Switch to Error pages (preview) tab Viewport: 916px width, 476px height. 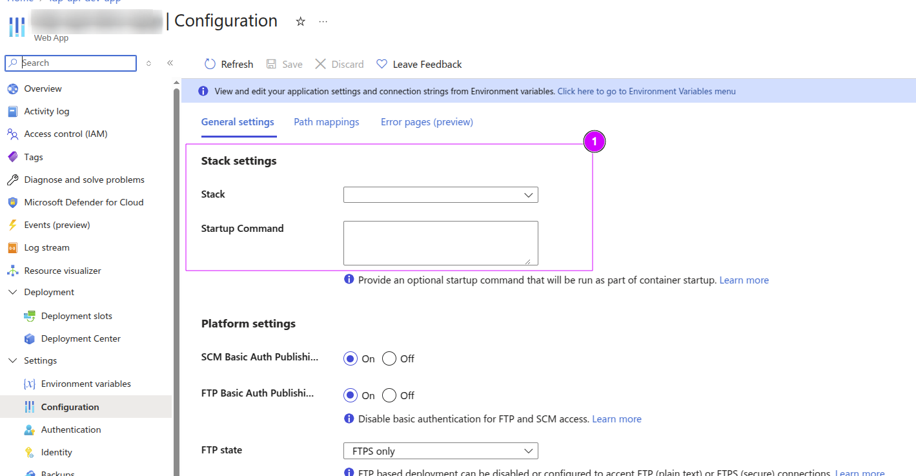tap(427, 121)
